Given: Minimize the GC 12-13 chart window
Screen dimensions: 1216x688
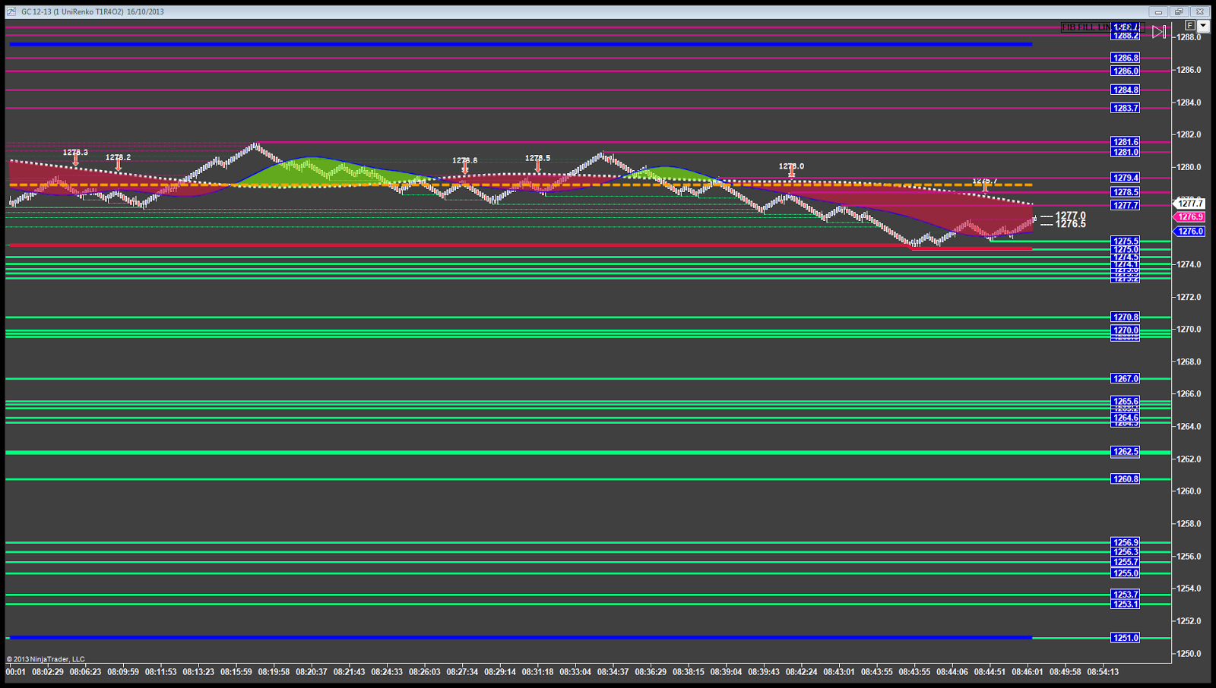Looking at the screenshot, I should pos(1158,11).
